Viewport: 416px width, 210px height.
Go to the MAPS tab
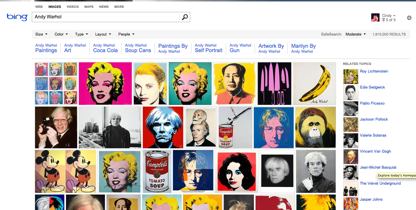89,7
